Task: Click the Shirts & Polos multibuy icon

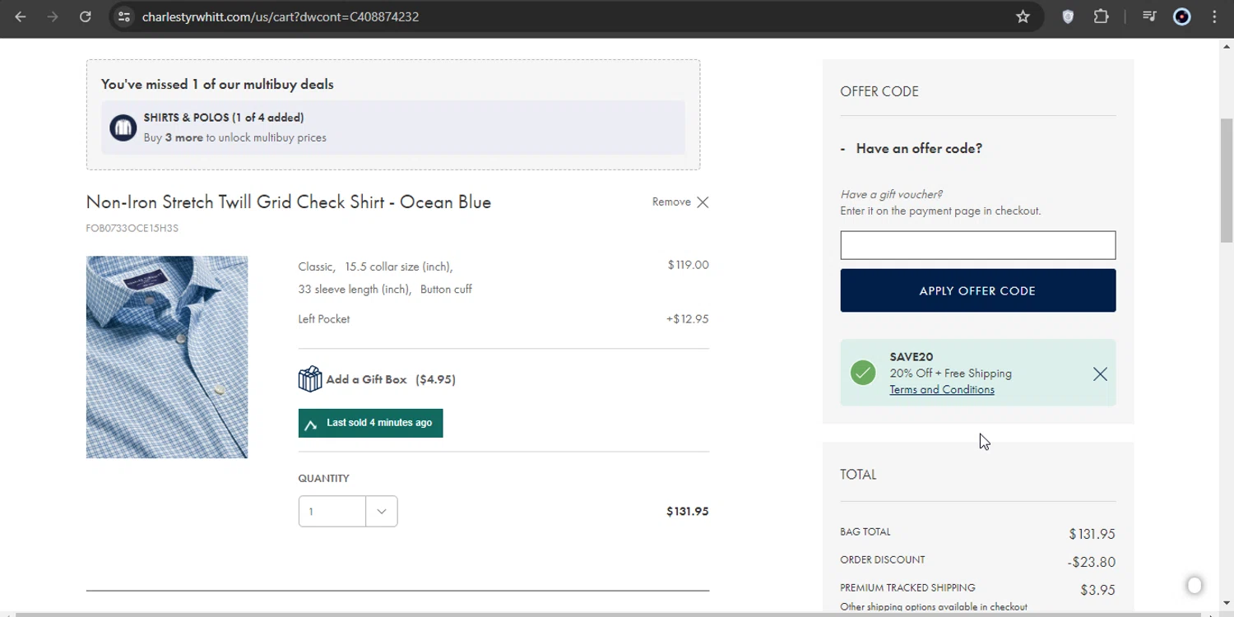Action: click(x=123, y=128)
